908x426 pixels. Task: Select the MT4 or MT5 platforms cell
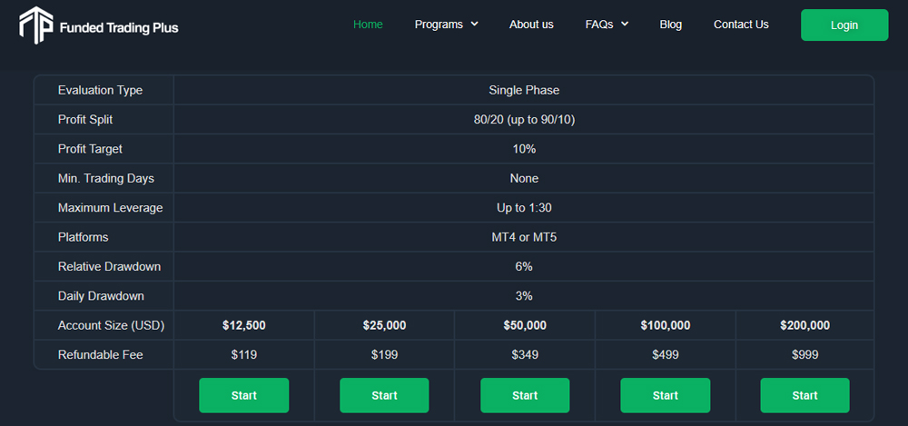(524, 237)
